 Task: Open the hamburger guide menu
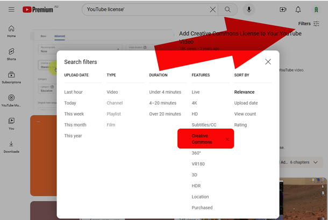point(11,10)
